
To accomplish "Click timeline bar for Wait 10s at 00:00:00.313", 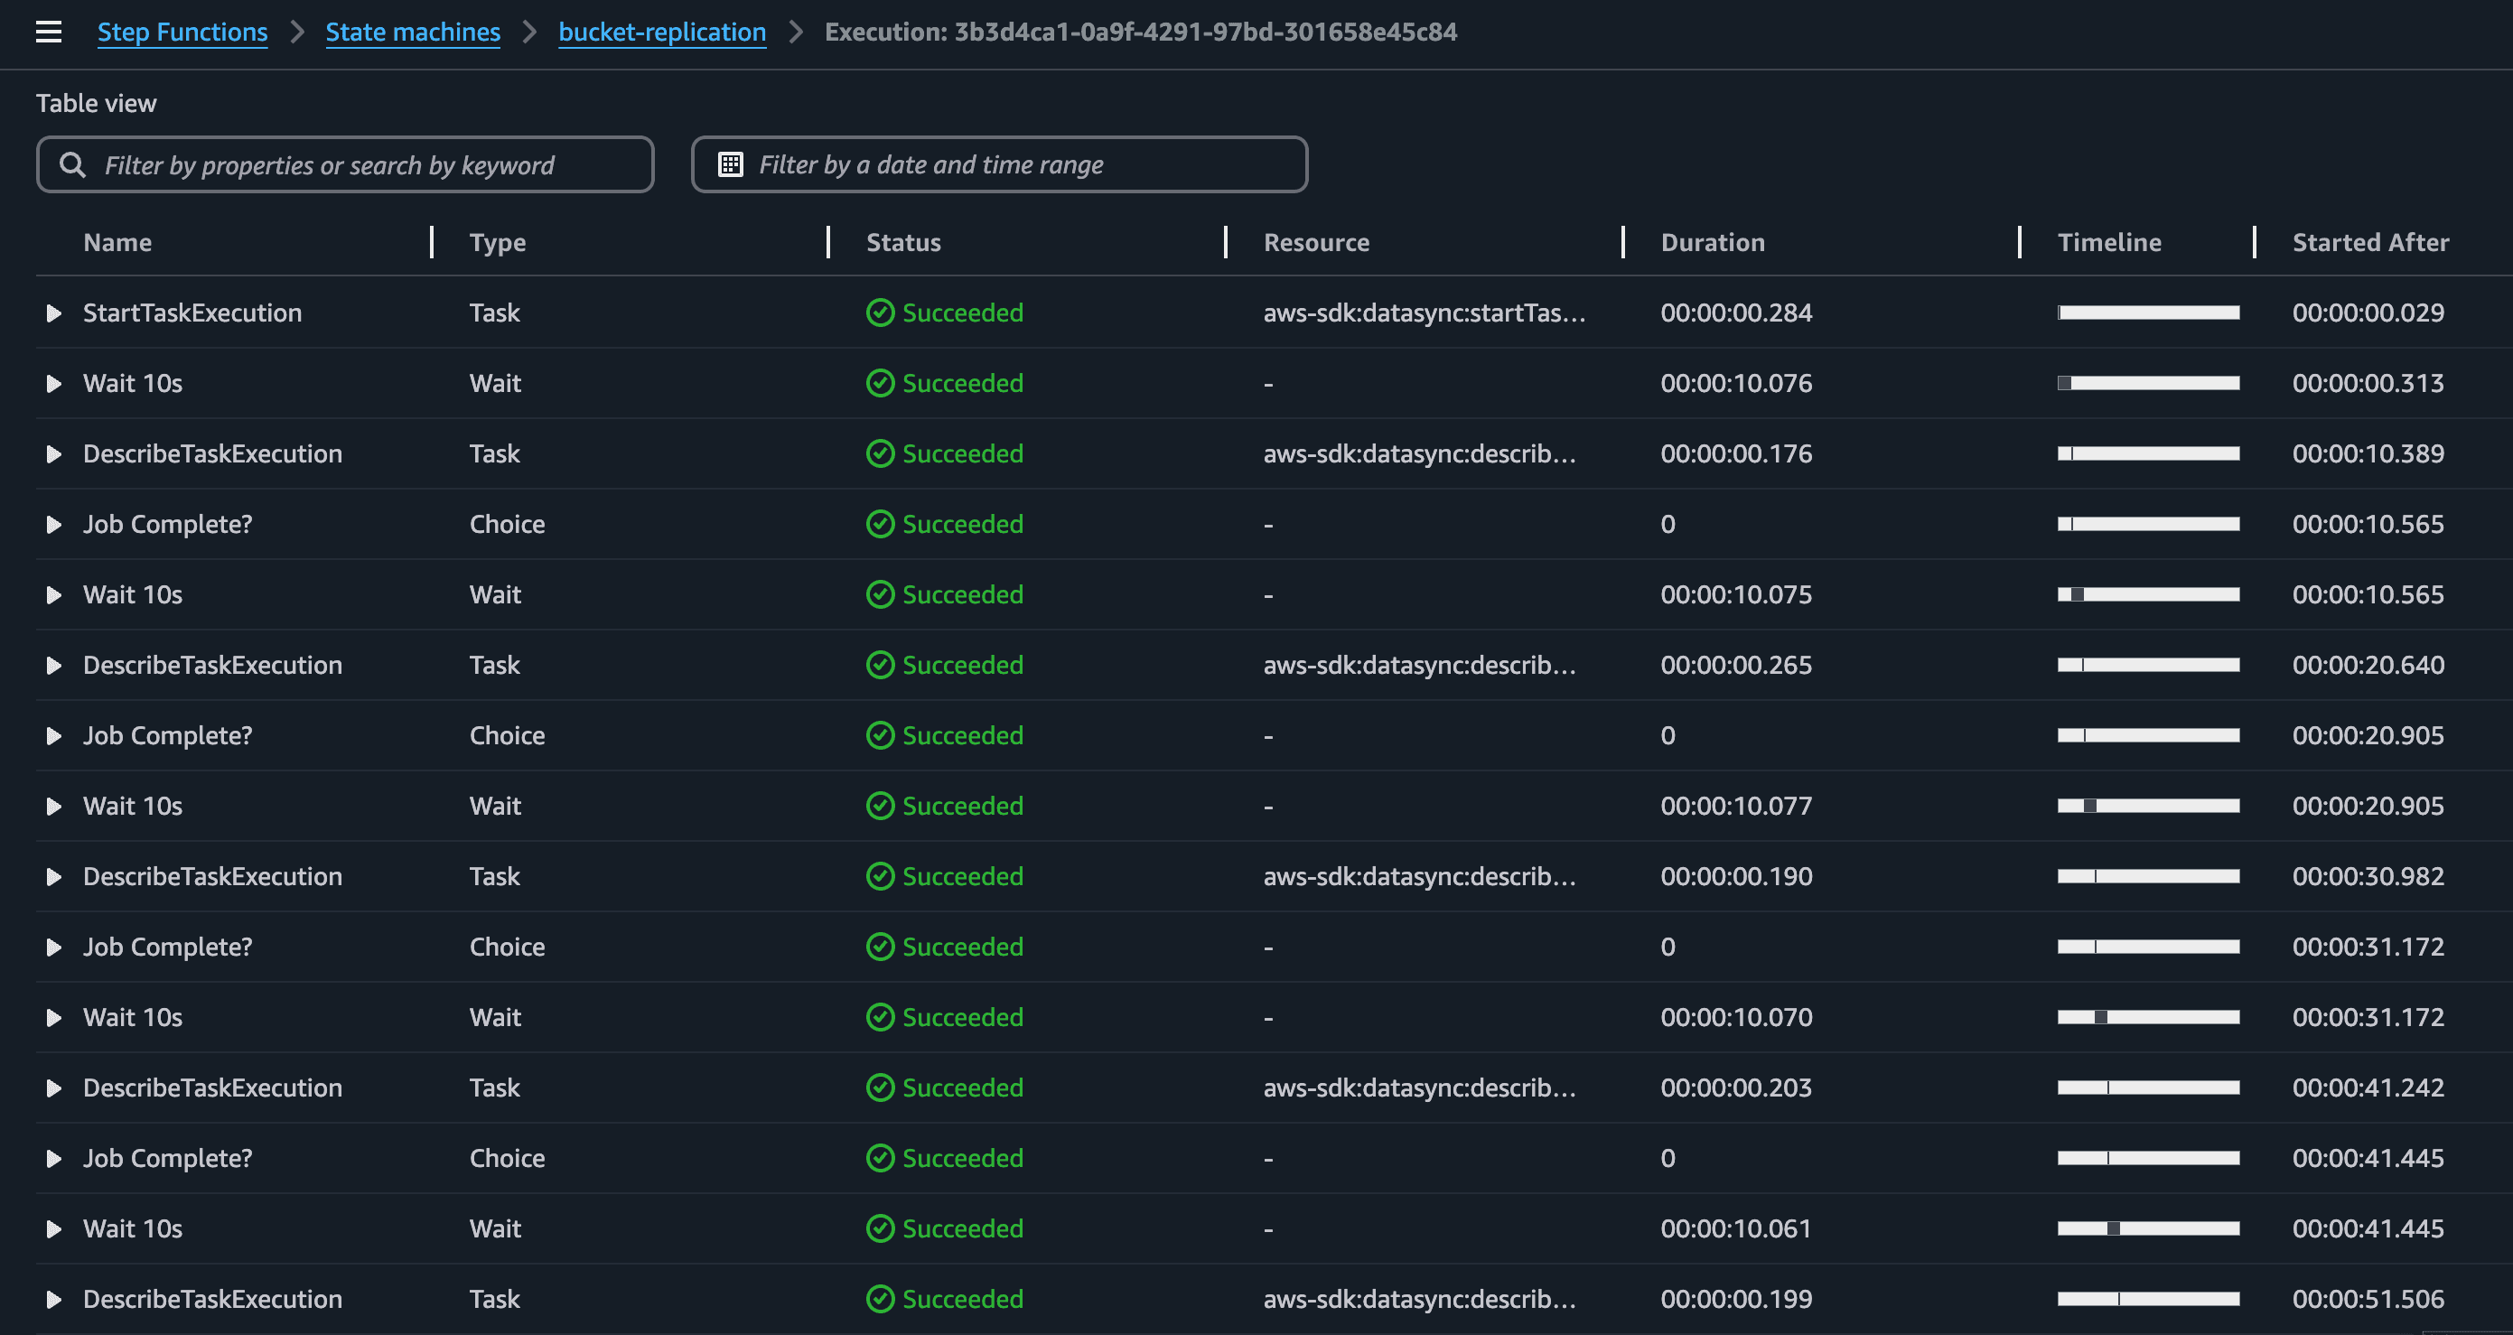I will click(2148, 383).
